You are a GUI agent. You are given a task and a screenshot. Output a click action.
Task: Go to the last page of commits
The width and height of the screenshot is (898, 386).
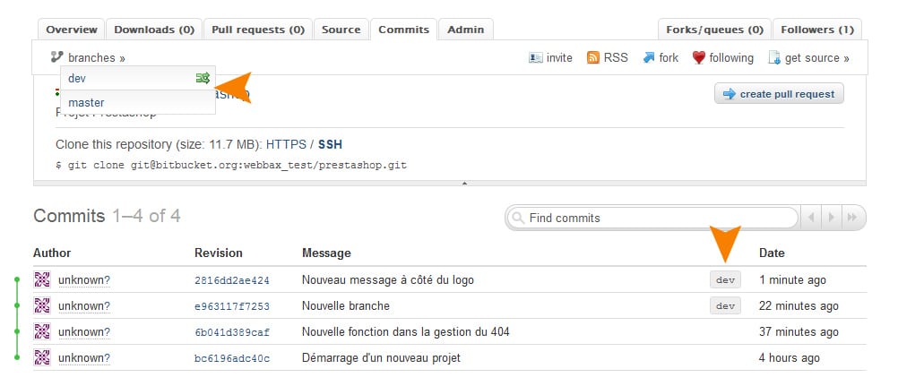855,218
